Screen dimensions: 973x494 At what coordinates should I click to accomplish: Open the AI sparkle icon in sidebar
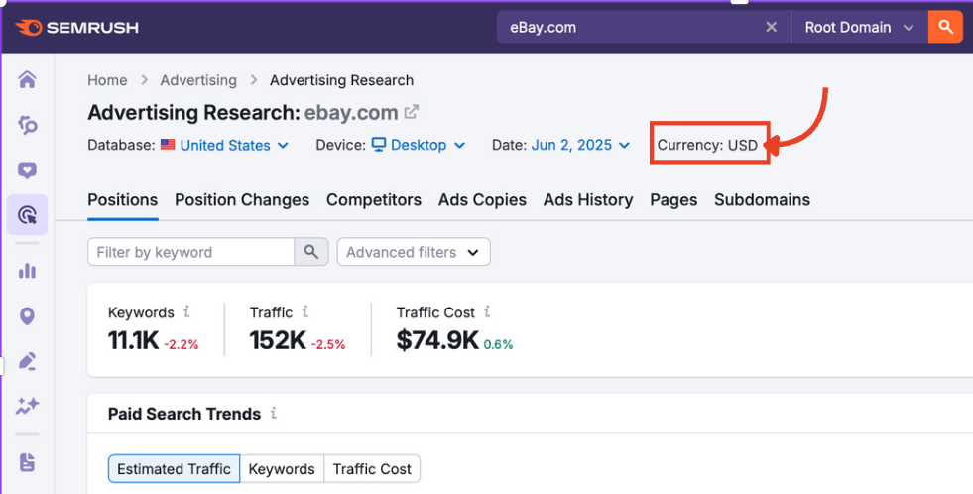[x=27, y=405]
